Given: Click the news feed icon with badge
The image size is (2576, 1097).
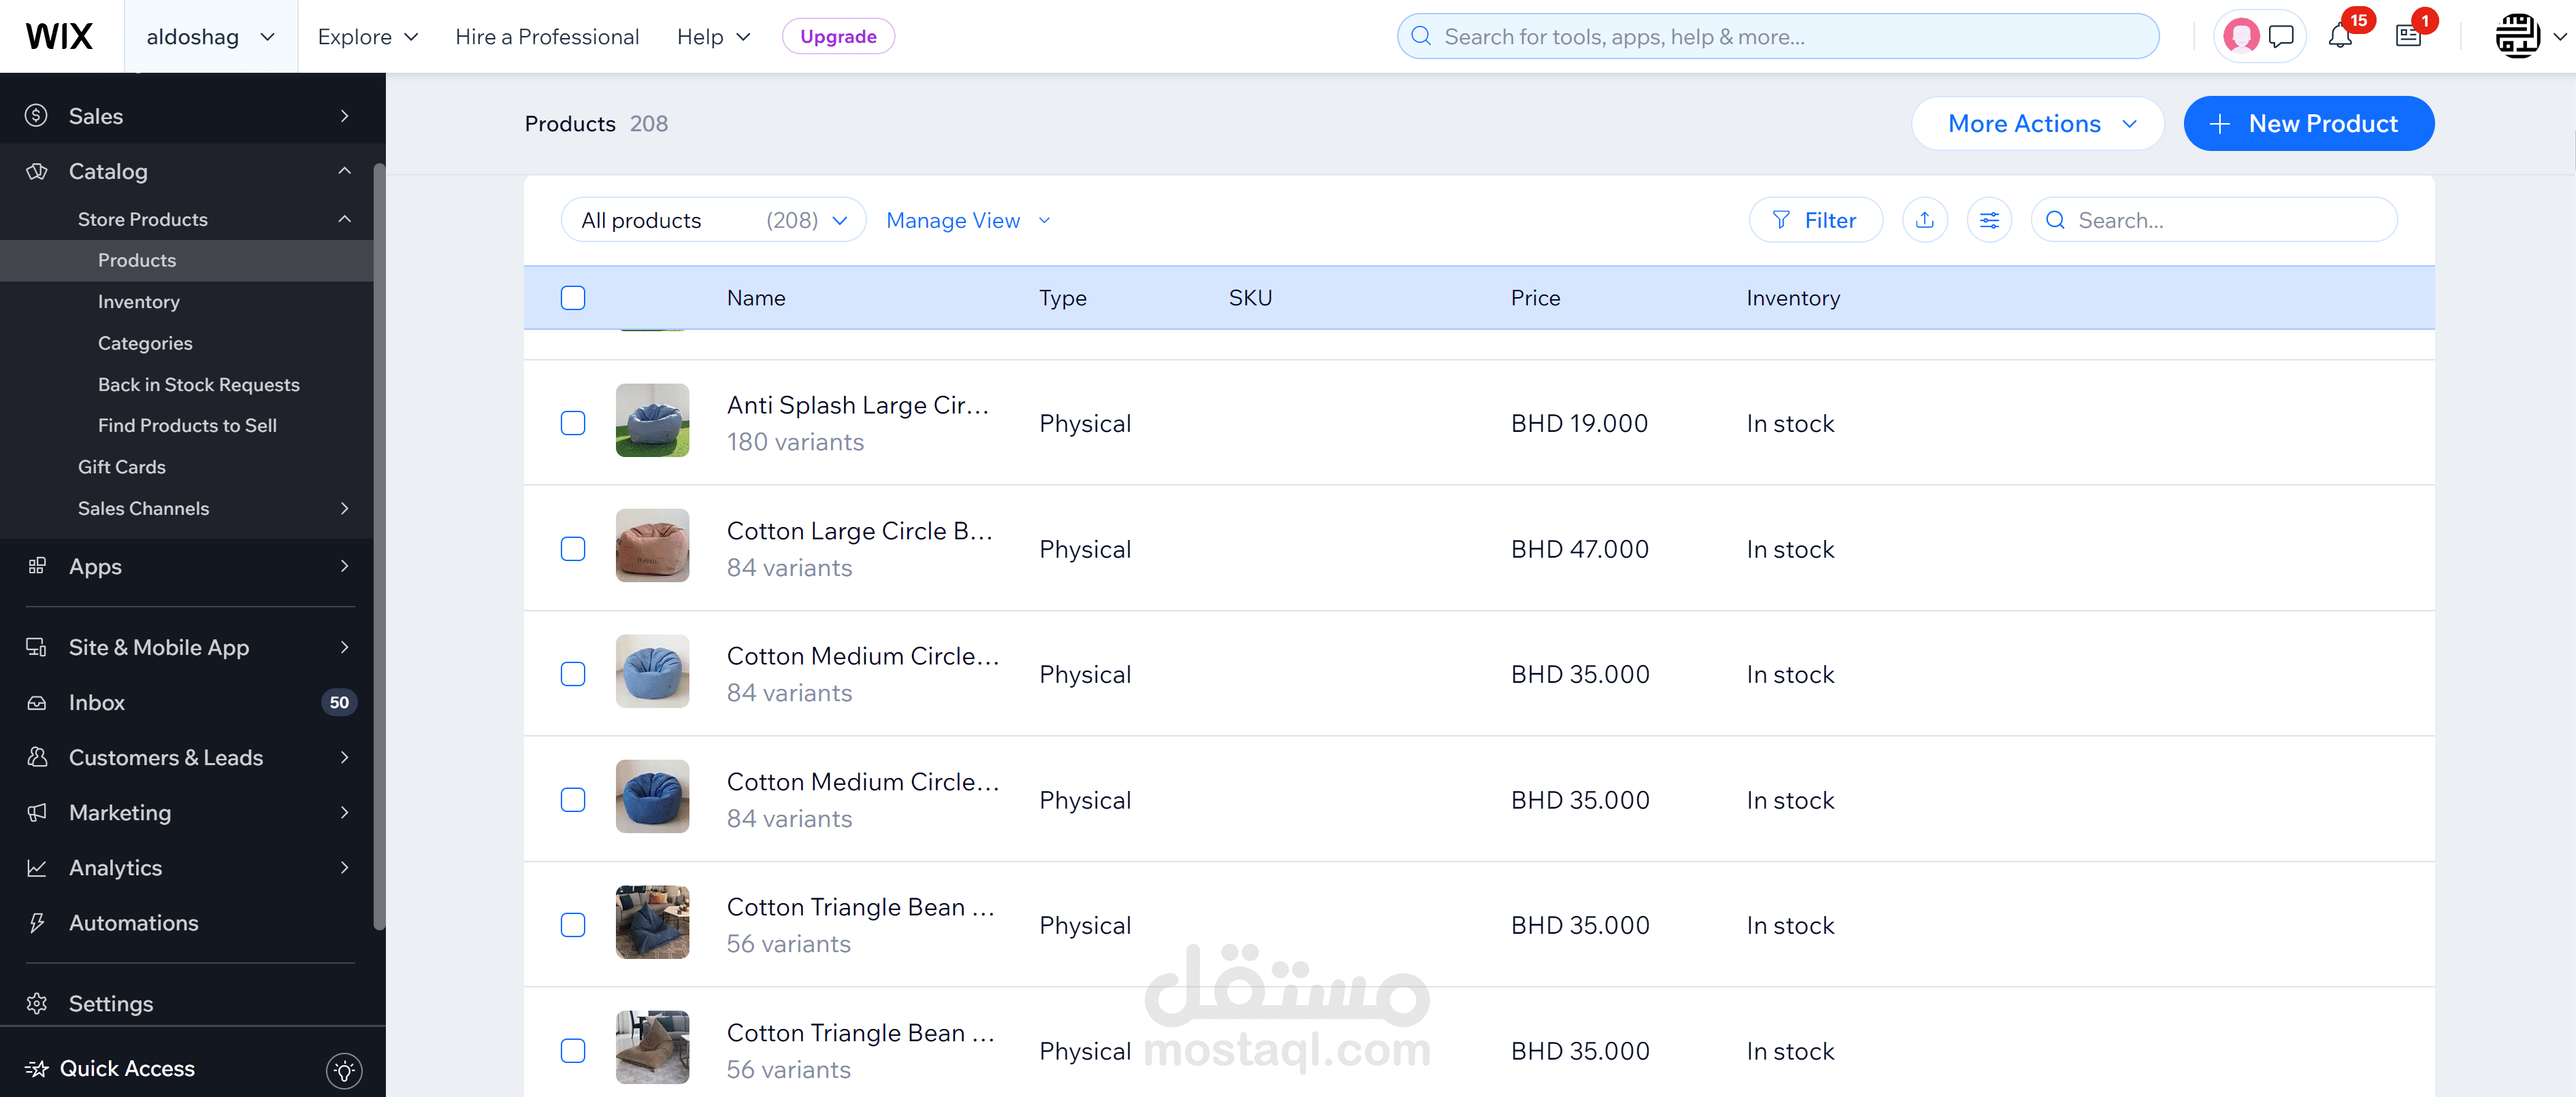Looking at the screenshot, I should (x=2408, y=37).
